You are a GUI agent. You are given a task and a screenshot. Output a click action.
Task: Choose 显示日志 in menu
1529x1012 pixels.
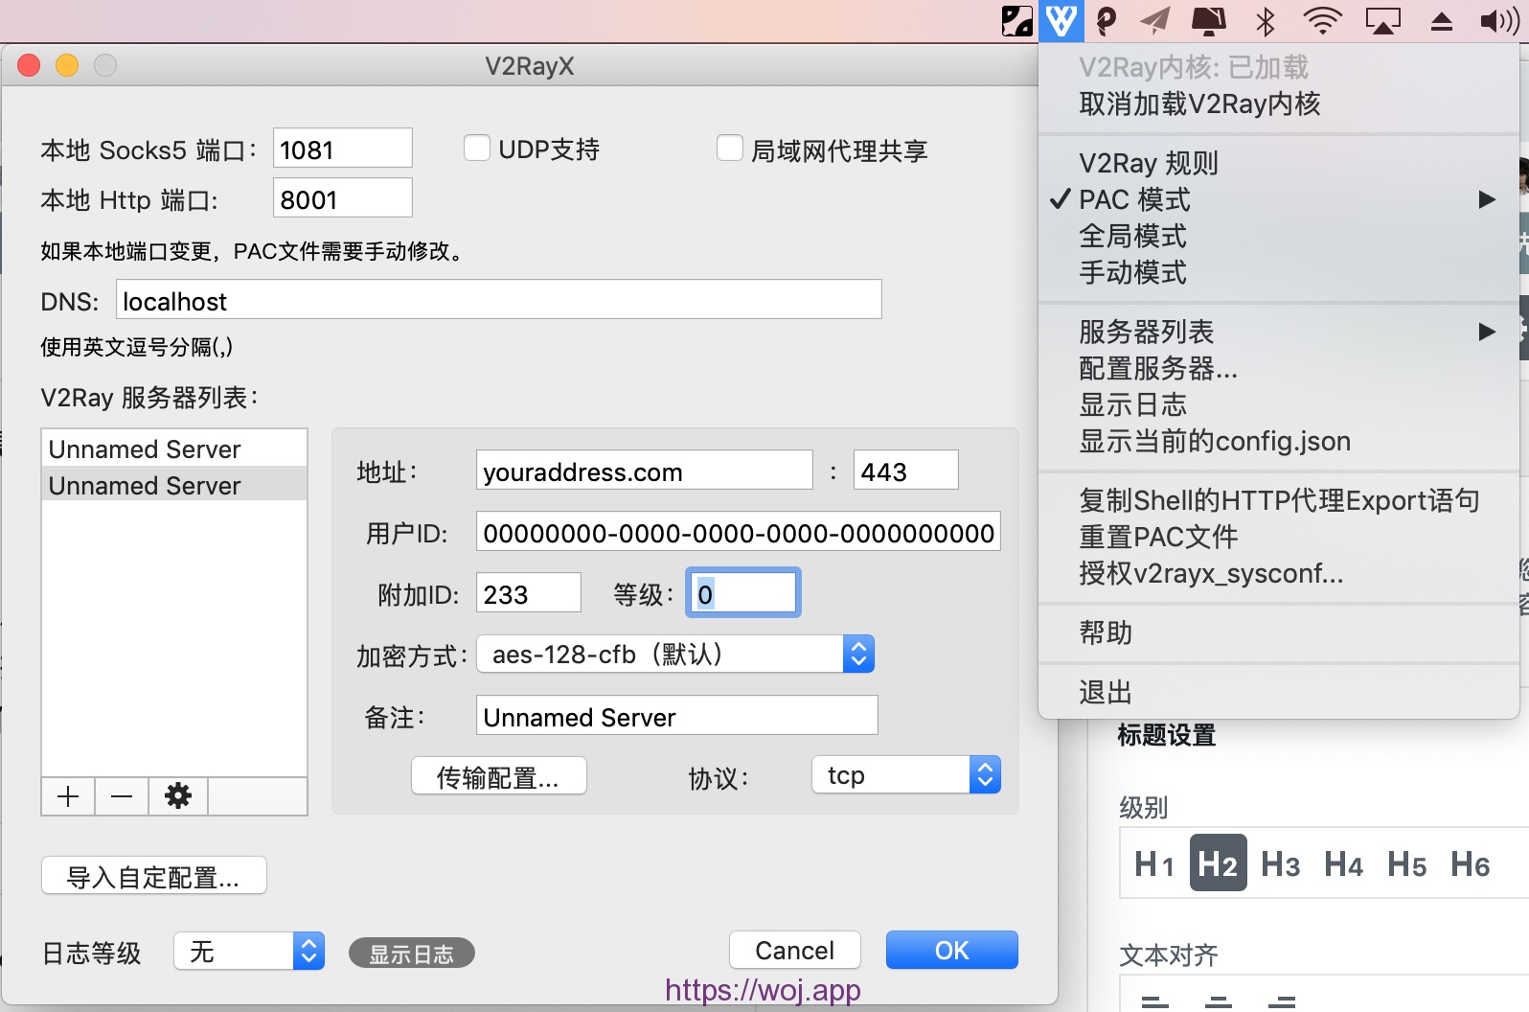(x=1279, y=404)
